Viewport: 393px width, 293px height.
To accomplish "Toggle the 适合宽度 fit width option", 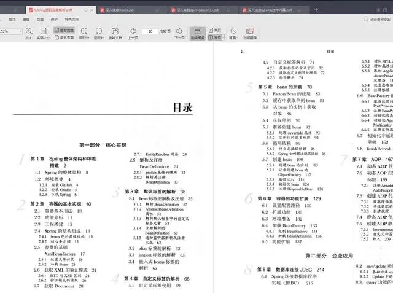I will click(64, 30).
